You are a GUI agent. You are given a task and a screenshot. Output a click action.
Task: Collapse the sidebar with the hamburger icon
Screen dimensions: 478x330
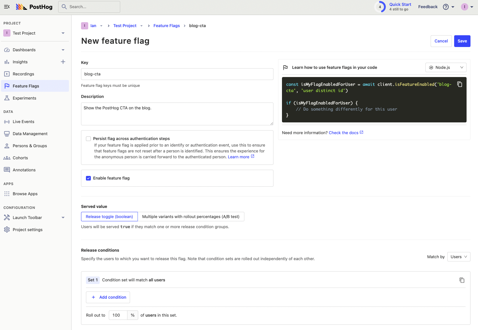tap(7, 7)
